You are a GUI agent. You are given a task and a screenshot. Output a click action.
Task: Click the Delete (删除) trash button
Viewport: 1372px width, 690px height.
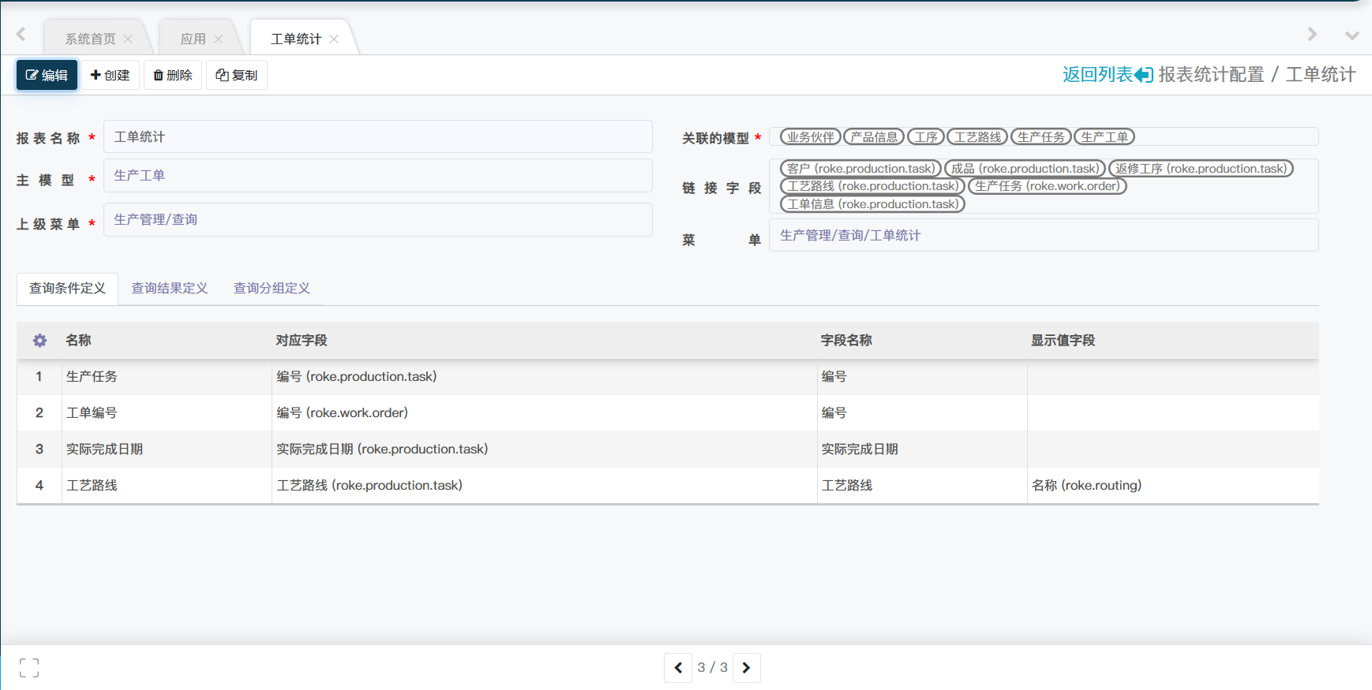[173, 75]
